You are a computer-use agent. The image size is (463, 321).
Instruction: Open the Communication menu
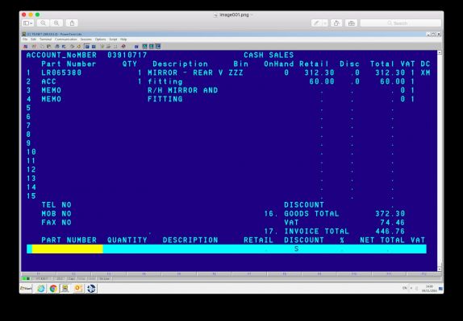pos(66,39)
